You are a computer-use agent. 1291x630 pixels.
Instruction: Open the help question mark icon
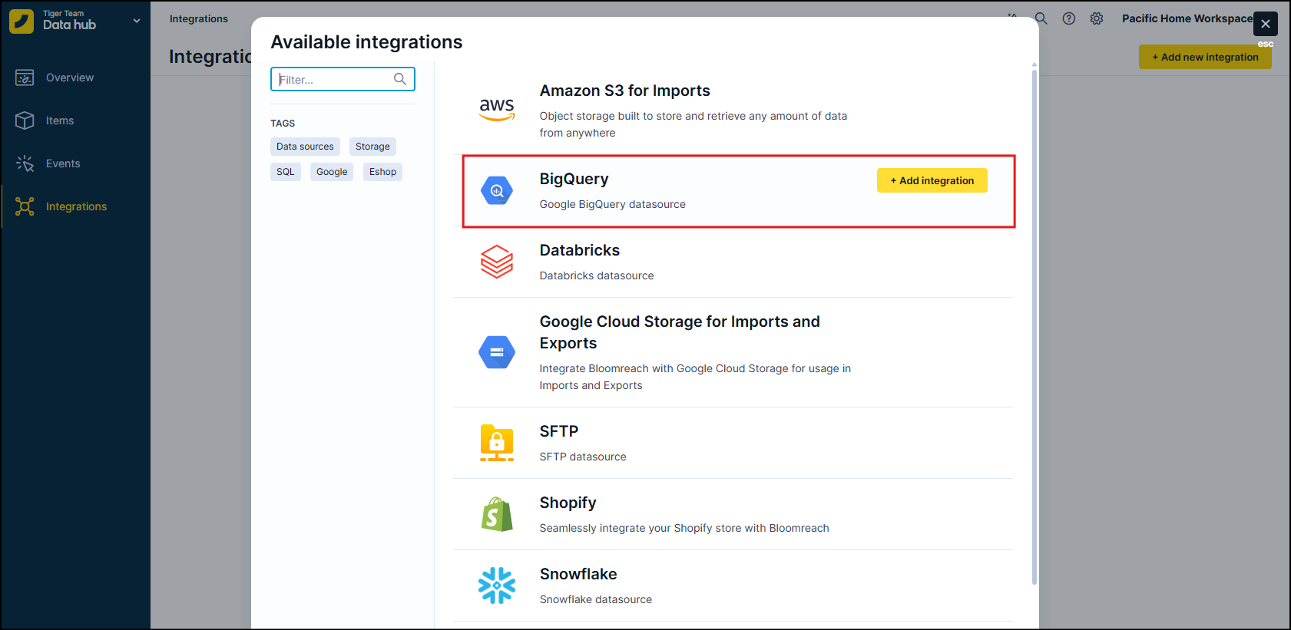[x=1068, y=18]
